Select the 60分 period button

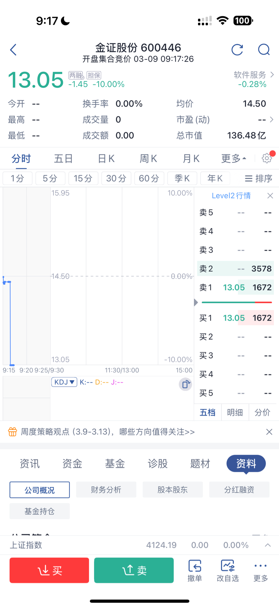(149, 178)
